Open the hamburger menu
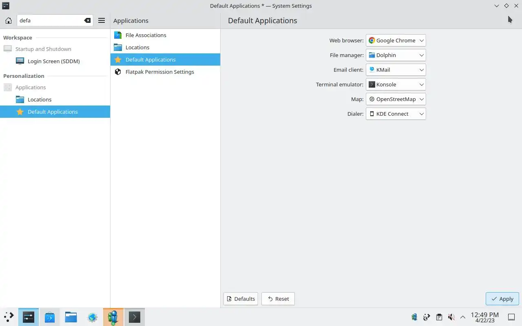The height and width of the screenshot is (326, 522). 102,20
